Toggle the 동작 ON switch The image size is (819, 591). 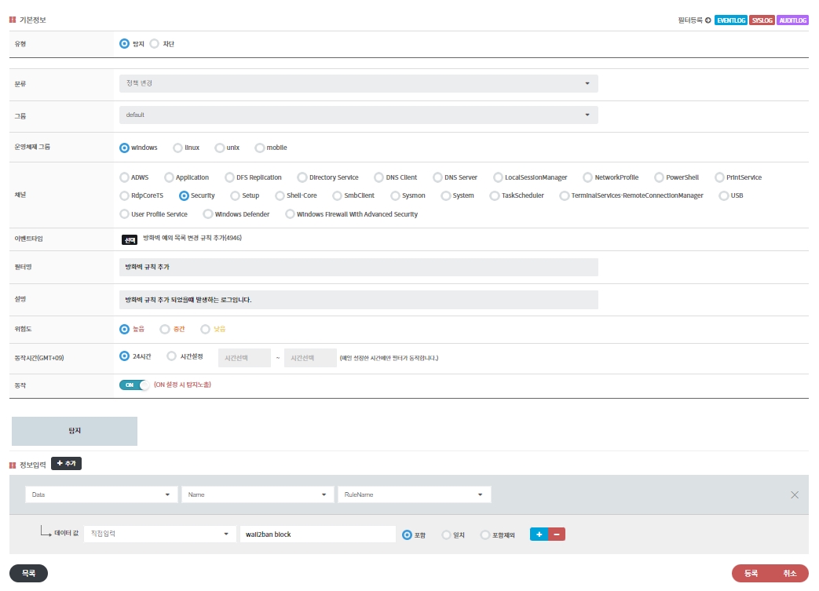point(133,385)
